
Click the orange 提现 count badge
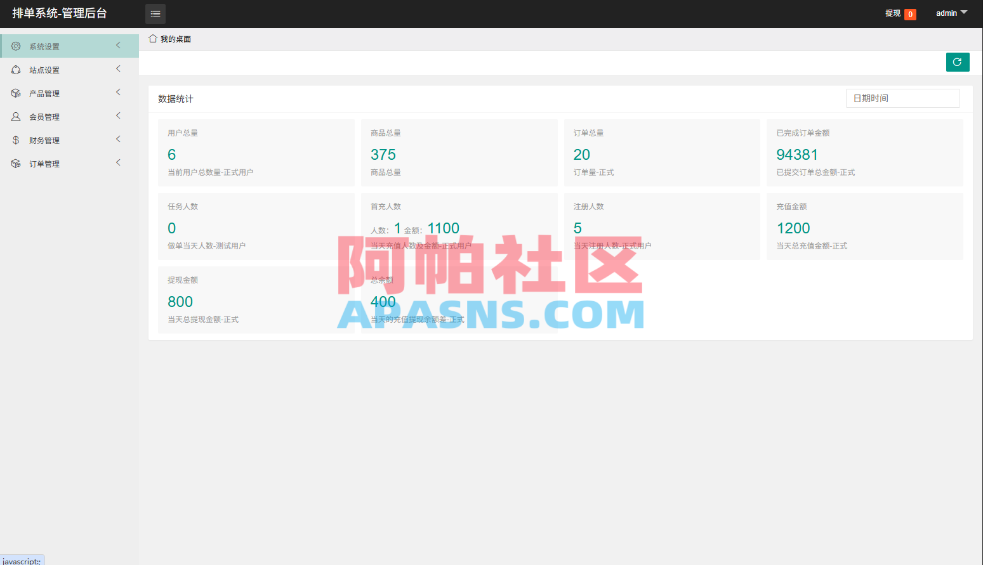pyautogui.click(x=910, y=14)
